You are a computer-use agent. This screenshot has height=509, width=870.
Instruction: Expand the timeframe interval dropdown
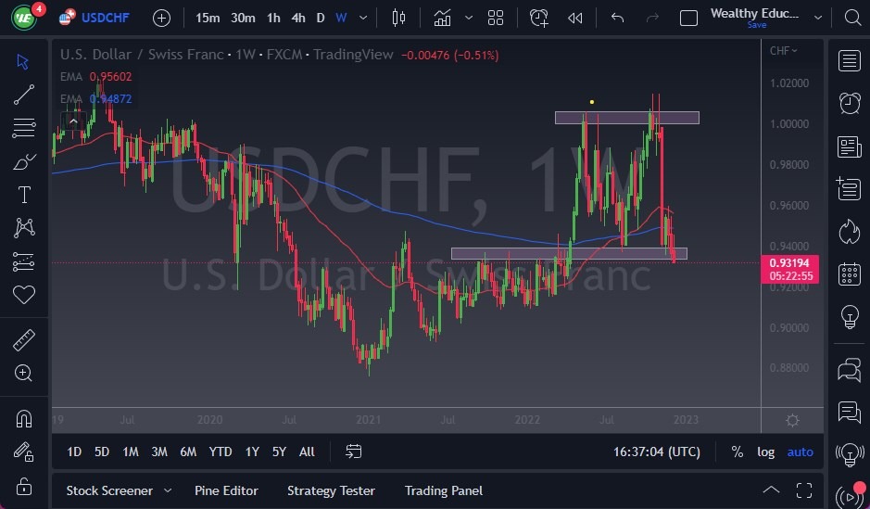[x=363, y=18]
